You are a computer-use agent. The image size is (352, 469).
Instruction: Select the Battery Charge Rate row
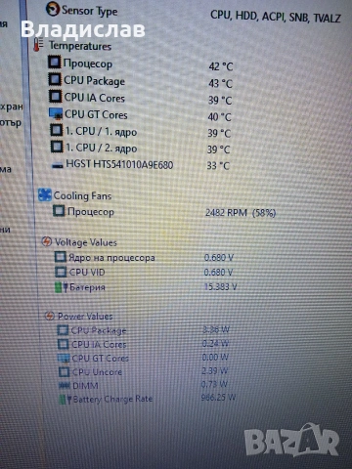click(147, 399)
